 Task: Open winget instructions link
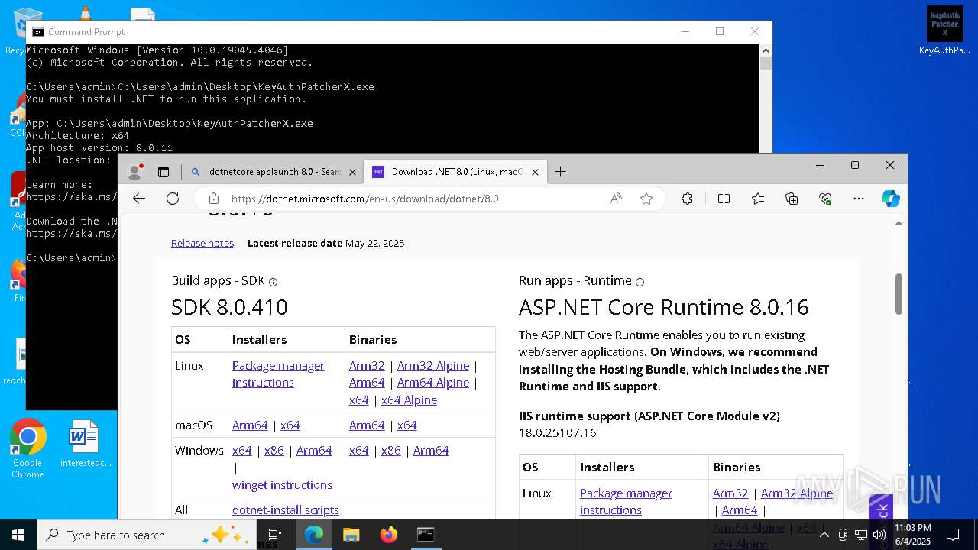282,485
